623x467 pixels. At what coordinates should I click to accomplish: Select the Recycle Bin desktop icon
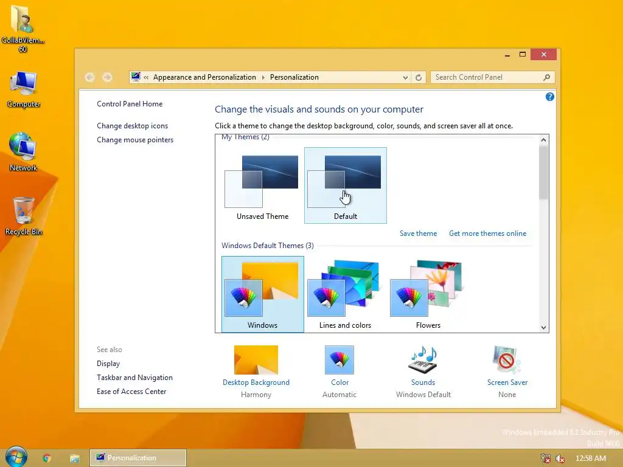(x=24, y=216)
